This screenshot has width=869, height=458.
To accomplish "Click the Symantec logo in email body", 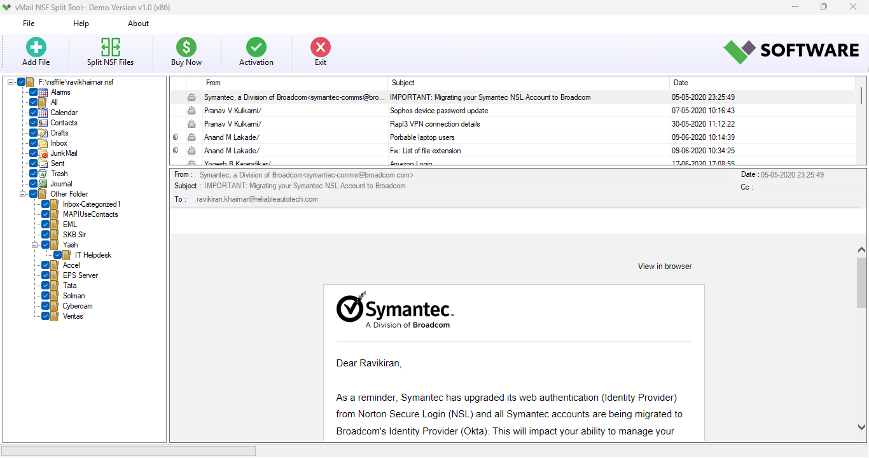I will click(395, 309).
